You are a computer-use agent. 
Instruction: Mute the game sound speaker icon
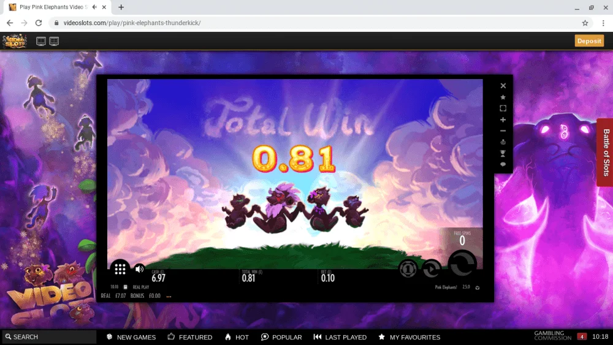pos(139,269)
